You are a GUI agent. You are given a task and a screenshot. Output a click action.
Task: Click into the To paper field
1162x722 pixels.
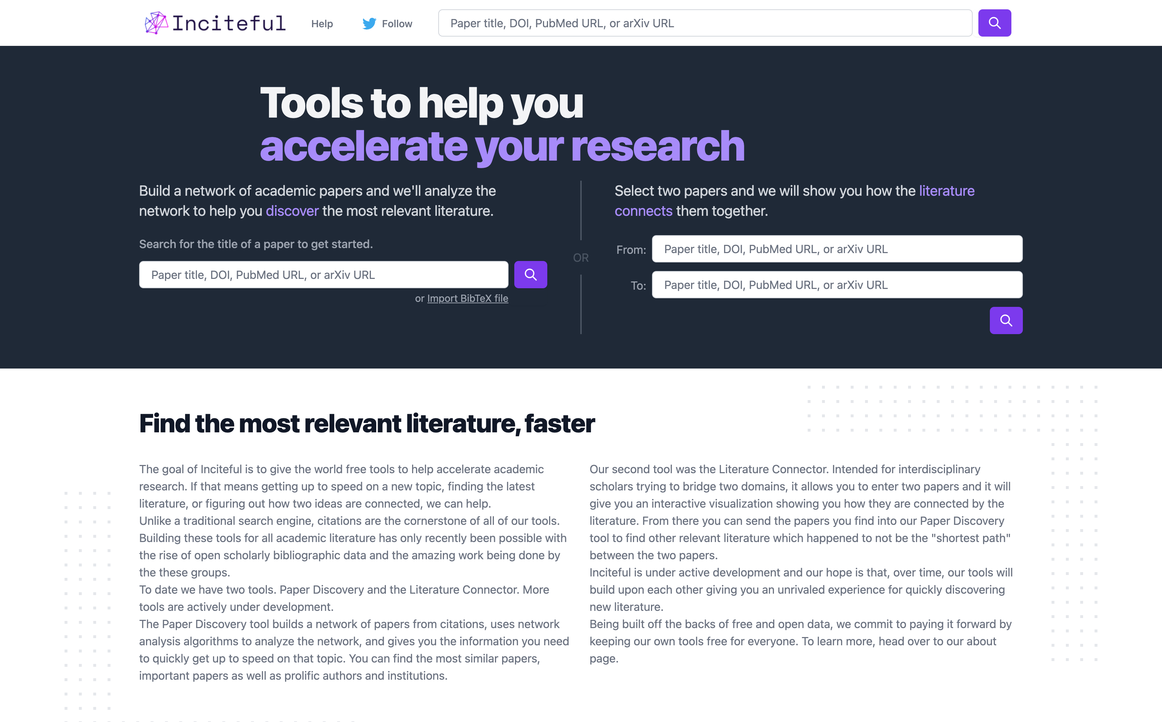coord(837,285)
